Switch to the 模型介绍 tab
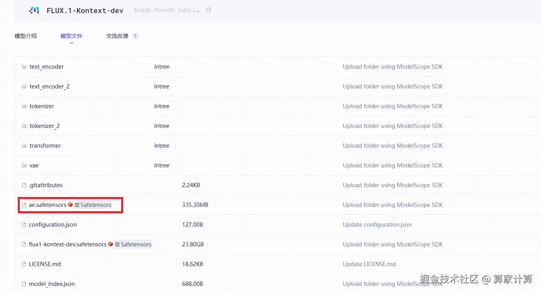541x293 pixels. (26, 36)
